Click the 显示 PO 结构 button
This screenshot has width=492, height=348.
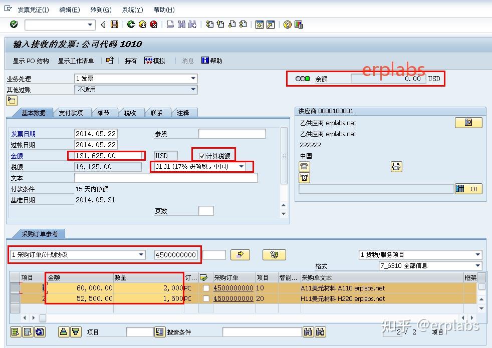(x=30, y=61)
